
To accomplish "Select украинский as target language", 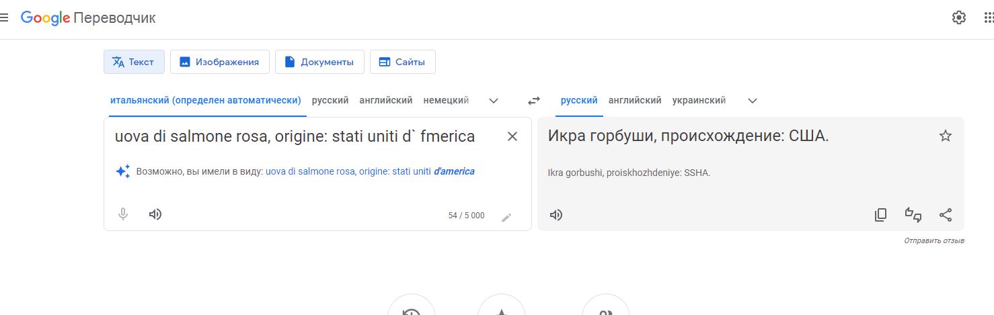I will coord(699,100).
